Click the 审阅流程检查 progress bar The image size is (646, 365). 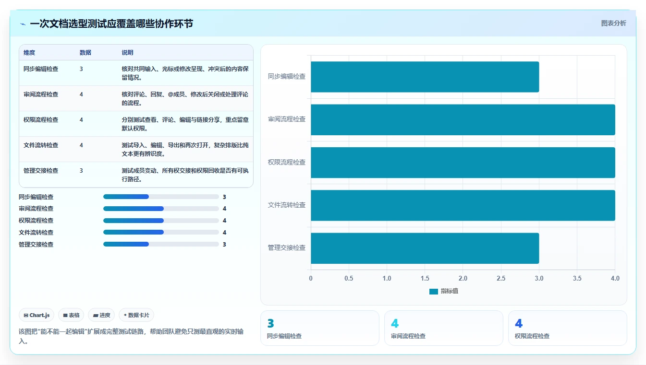click(x=161, y=209)
